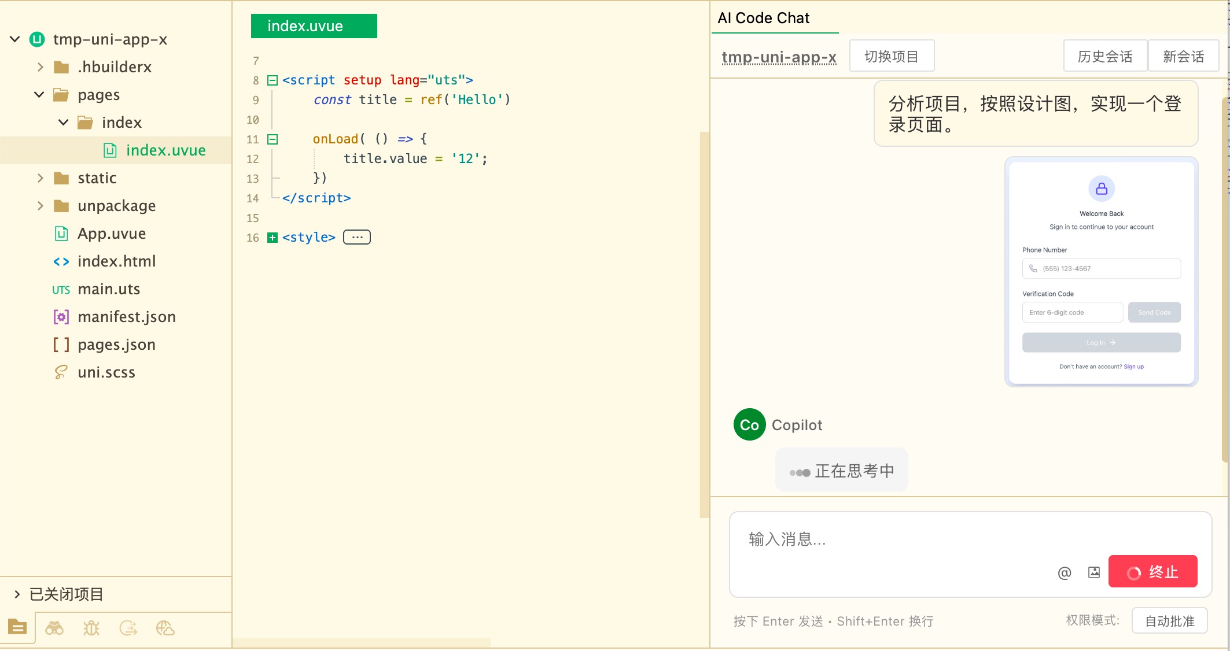The image size is (1230, 651).
Task: Expand the .hbuilderx folder
Action: coord(40,67)
